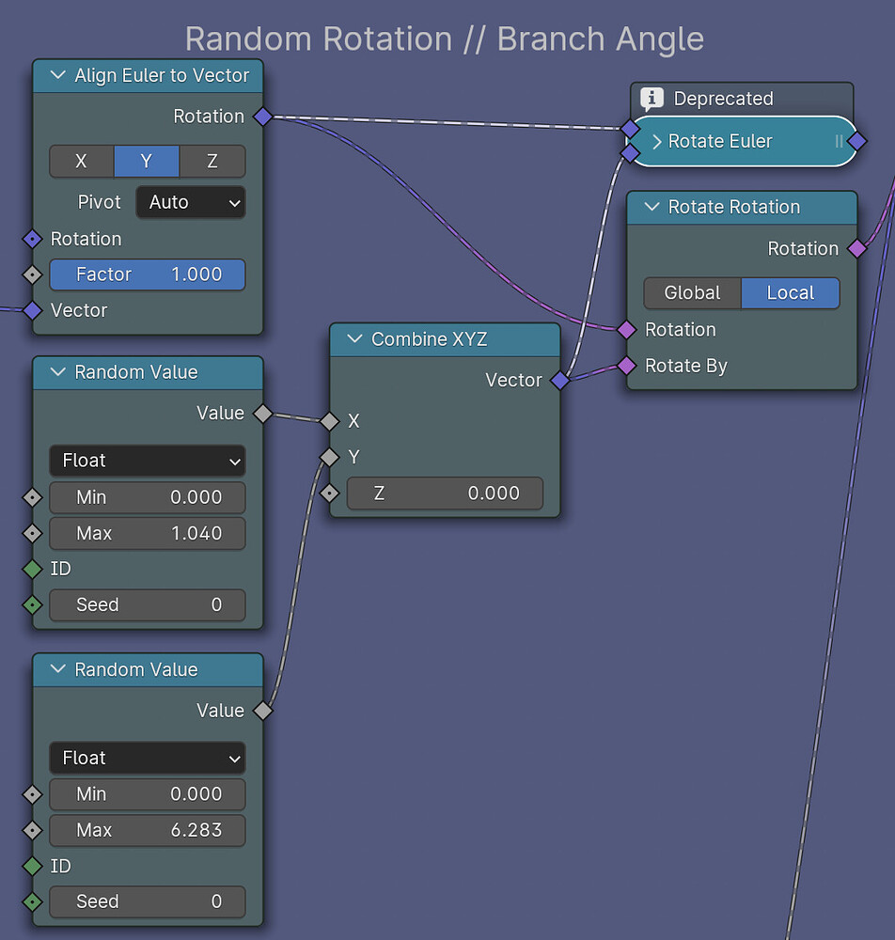Click the Rotation input socket on Rotate Rotation
The image size is (895, 940).
(x=626, y=330)
